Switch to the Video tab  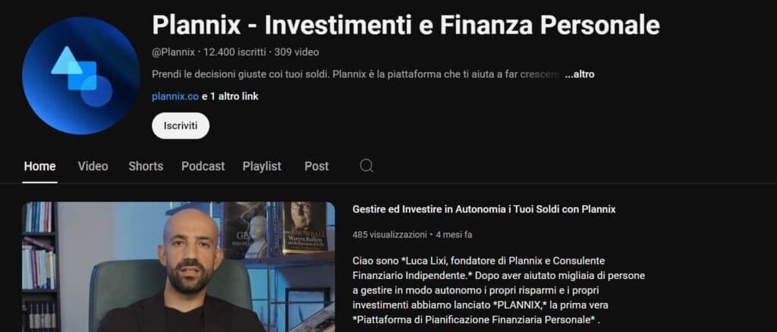click(93, 166)
